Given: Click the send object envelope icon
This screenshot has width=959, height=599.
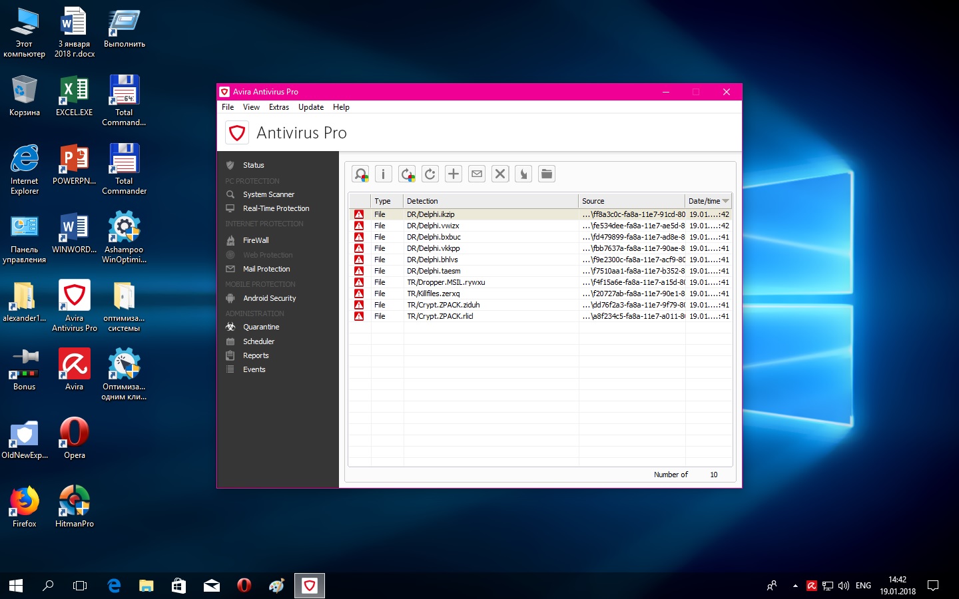Looking at the screenshot, I should click(x=477, y=174).
